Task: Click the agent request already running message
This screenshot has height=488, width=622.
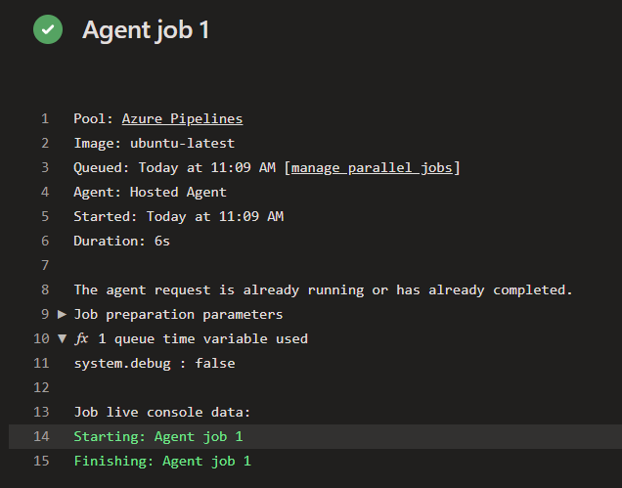Action: point(324,289)
